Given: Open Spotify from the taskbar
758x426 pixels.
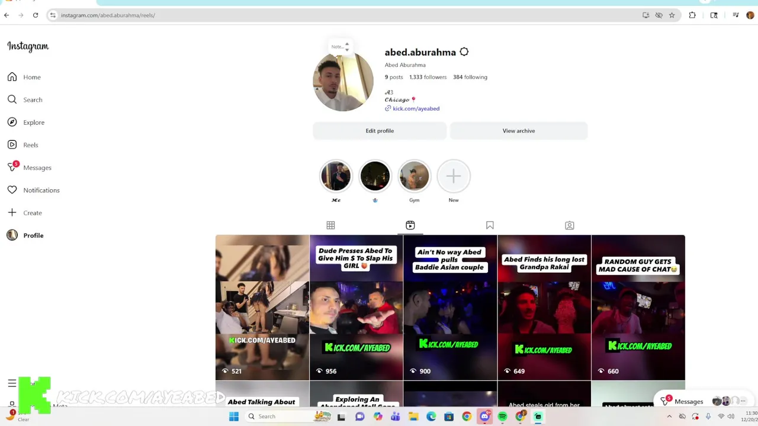Looking at the screenshot, I should (x=502, y=417).
